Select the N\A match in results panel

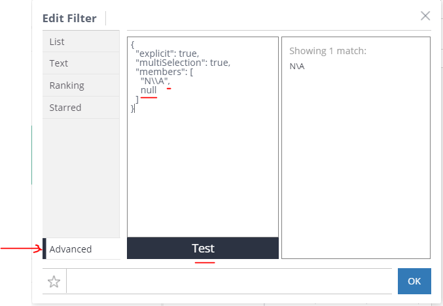(297, 67)
